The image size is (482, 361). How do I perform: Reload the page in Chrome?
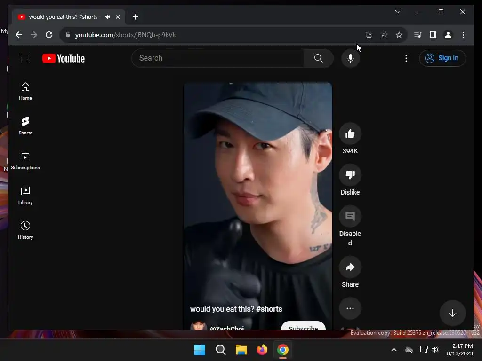click(49, 35)
